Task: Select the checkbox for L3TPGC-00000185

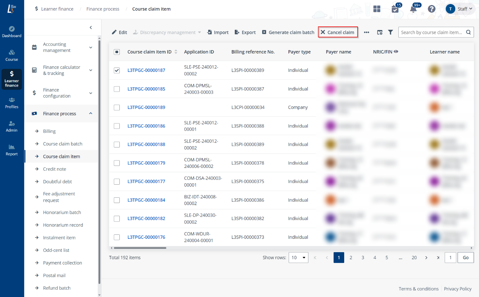Action: 117,89
